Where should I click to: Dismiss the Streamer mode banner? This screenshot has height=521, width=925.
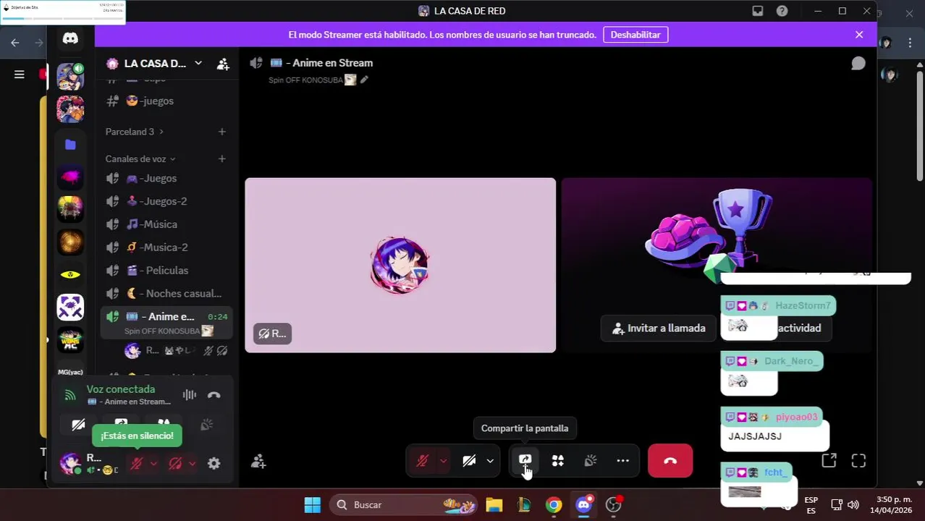point(859,35)
